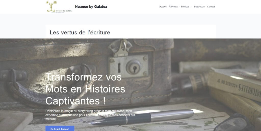
Task: Click the green figure emblem in the logo
Action: pos(51,7)
